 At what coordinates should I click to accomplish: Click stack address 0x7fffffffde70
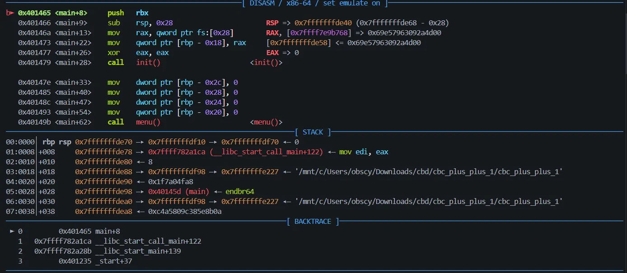point(104,142)
